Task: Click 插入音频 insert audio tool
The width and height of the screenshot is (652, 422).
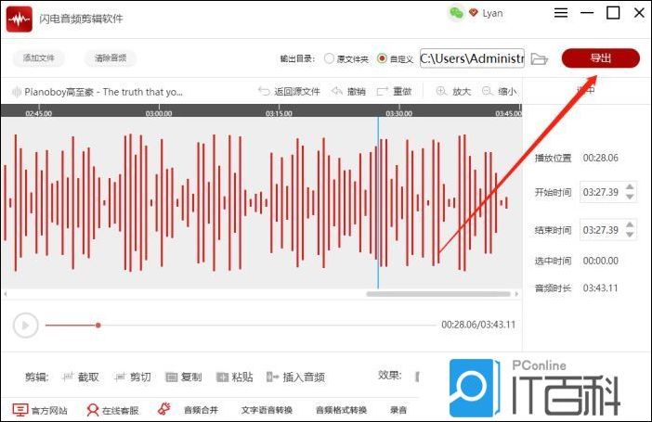Action: click(295, 377)
